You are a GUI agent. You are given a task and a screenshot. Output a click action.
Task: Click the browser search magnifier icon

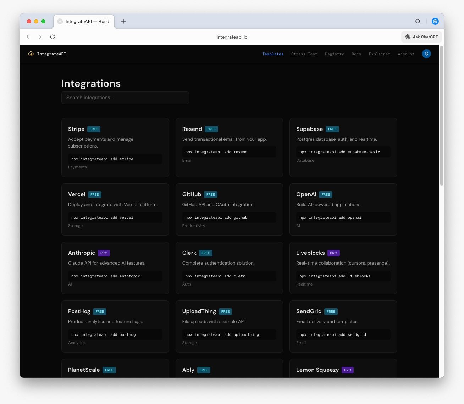418,21
